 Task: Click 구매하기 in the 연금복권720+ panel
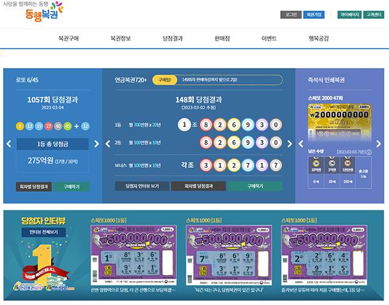(255, 186)
